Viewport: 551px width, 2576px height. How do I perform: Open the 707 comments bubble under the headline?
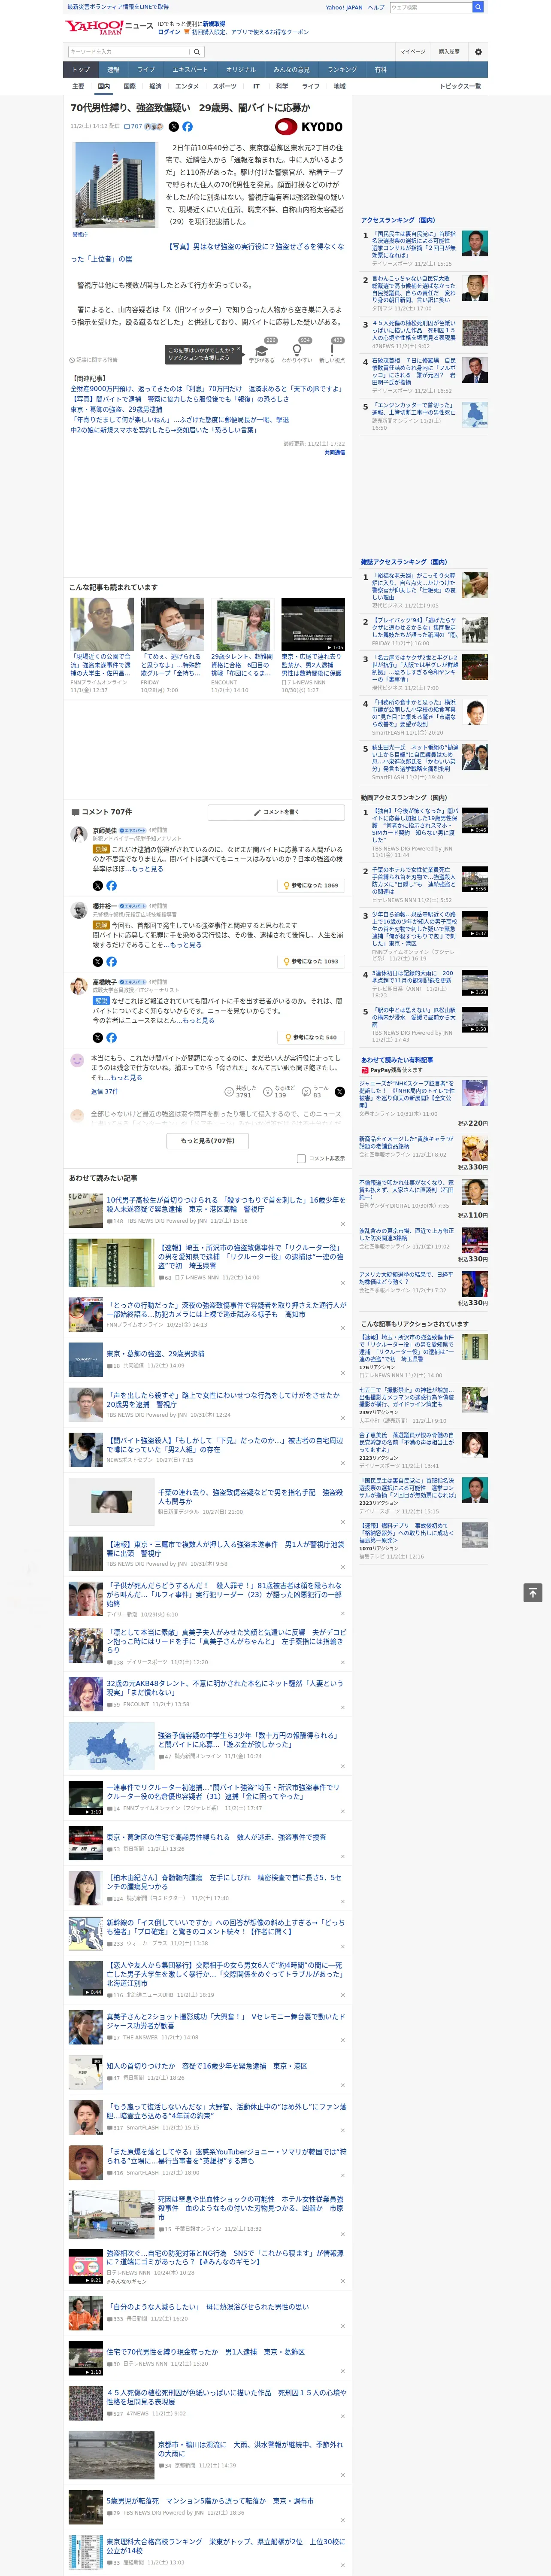click(x=133, y=127)
